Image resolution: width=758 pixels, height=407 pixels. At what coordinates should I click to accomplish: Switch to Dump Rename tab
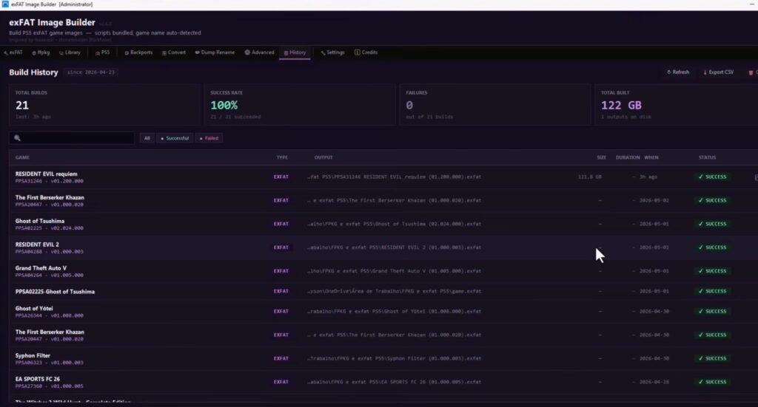(215, 52)
